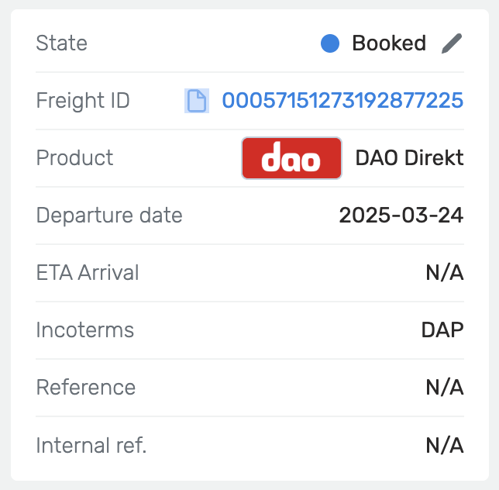Click the Internal ref. N/A value
This screenshot has height=490, width=499.
click(445, 445)
